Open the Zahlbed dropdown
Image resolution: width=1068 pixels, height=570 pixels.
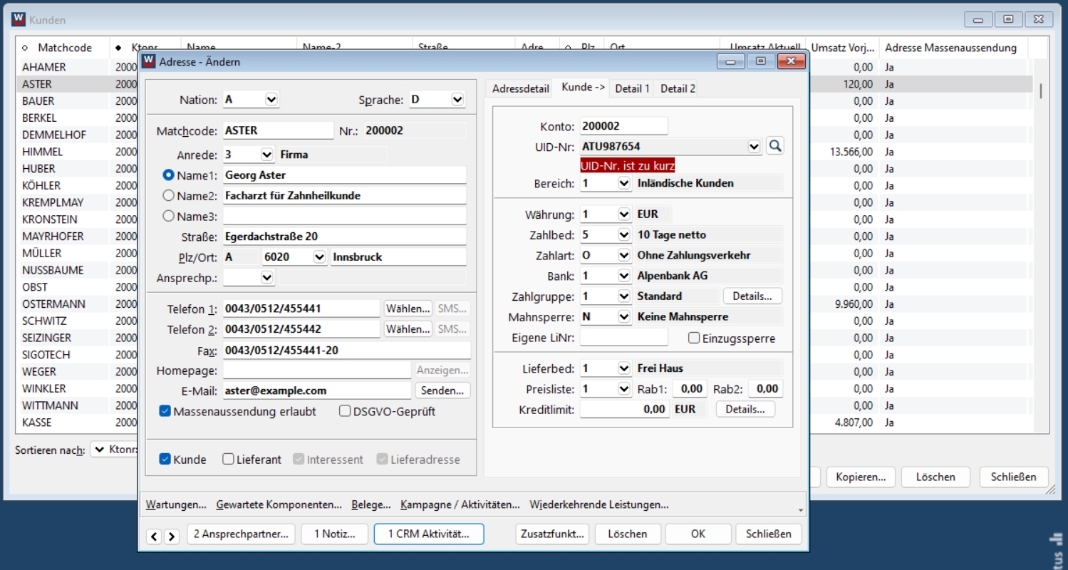click(624, 234)
